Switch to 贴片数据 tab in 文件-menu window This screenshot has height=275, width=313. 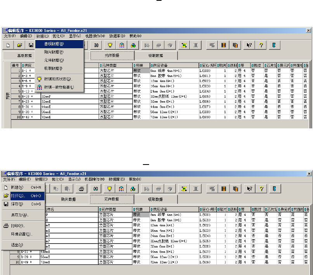[x=68, y=200]
